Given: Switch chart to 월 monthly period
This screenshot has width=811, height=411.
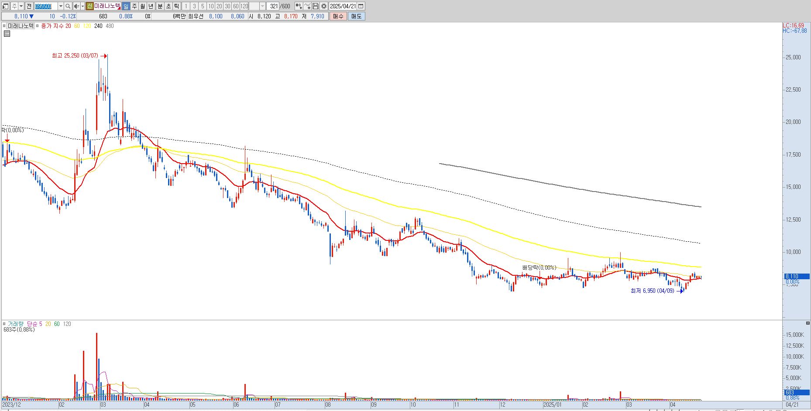Looking at the screenshot, I should pos(142,6).
